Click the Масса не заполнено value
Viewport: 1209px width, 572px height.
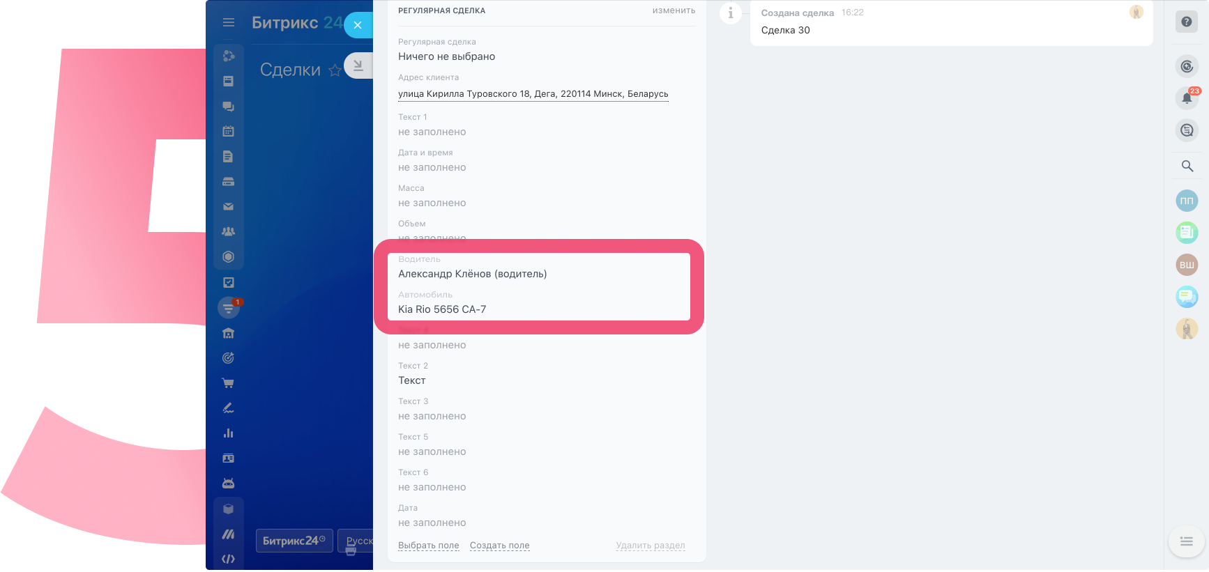(432, 203)
